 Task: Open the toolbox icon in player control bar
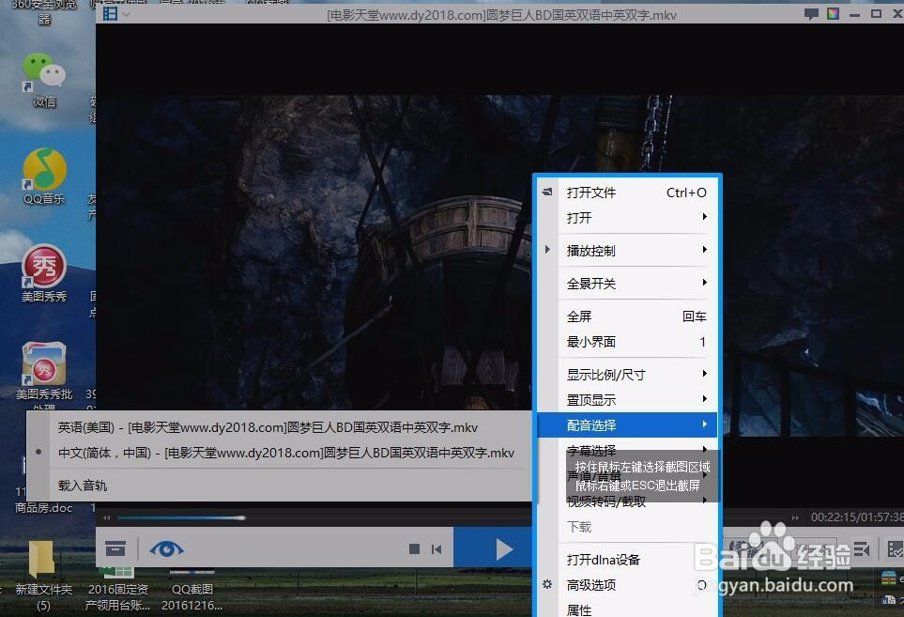tap(115, 548)
